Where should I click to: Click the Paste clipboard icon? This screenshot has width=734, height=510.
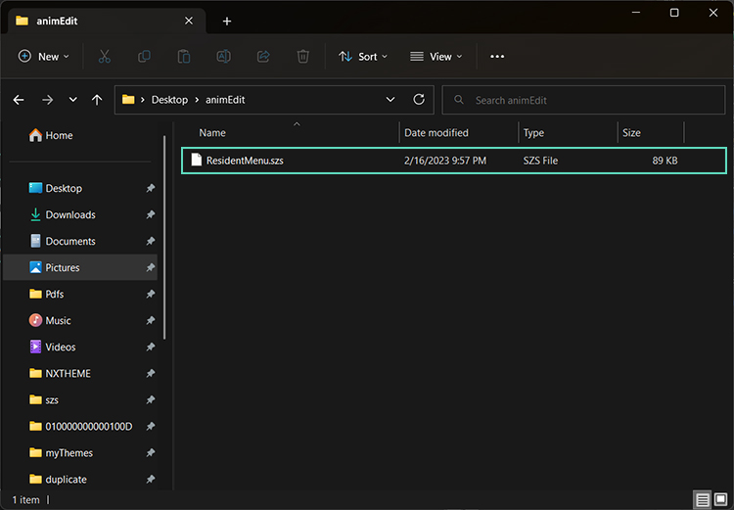[184, 57]
